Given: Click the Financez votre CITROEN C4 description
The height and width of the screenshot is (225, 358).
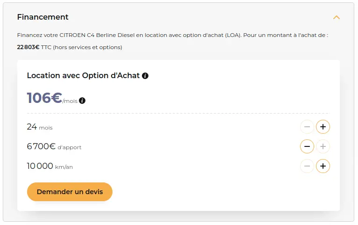Looking at the screenshot, I should tap(172, 35).
